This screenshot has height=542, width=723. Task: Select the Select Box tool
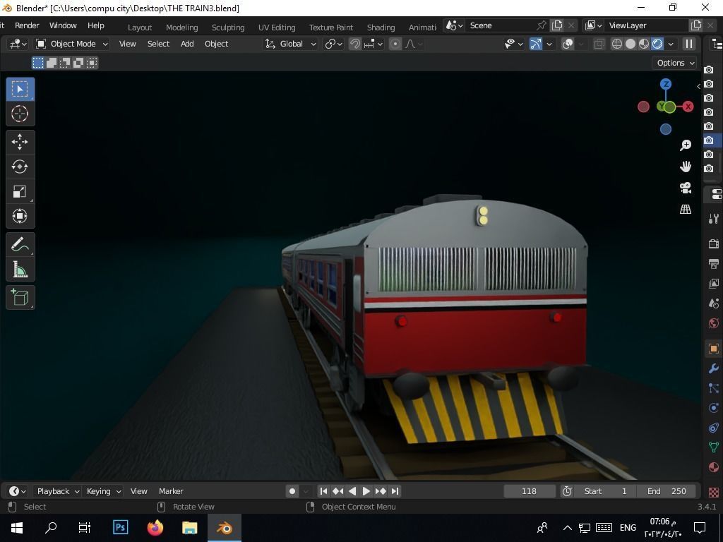point(20,90)
